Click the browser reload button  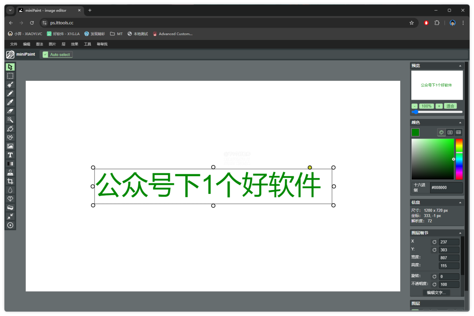point(32,23)
